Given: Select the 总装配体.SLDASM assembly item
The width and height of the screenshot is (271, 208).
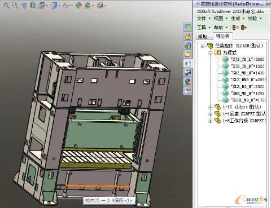Looking at the screenshot, I should point(239,46).
